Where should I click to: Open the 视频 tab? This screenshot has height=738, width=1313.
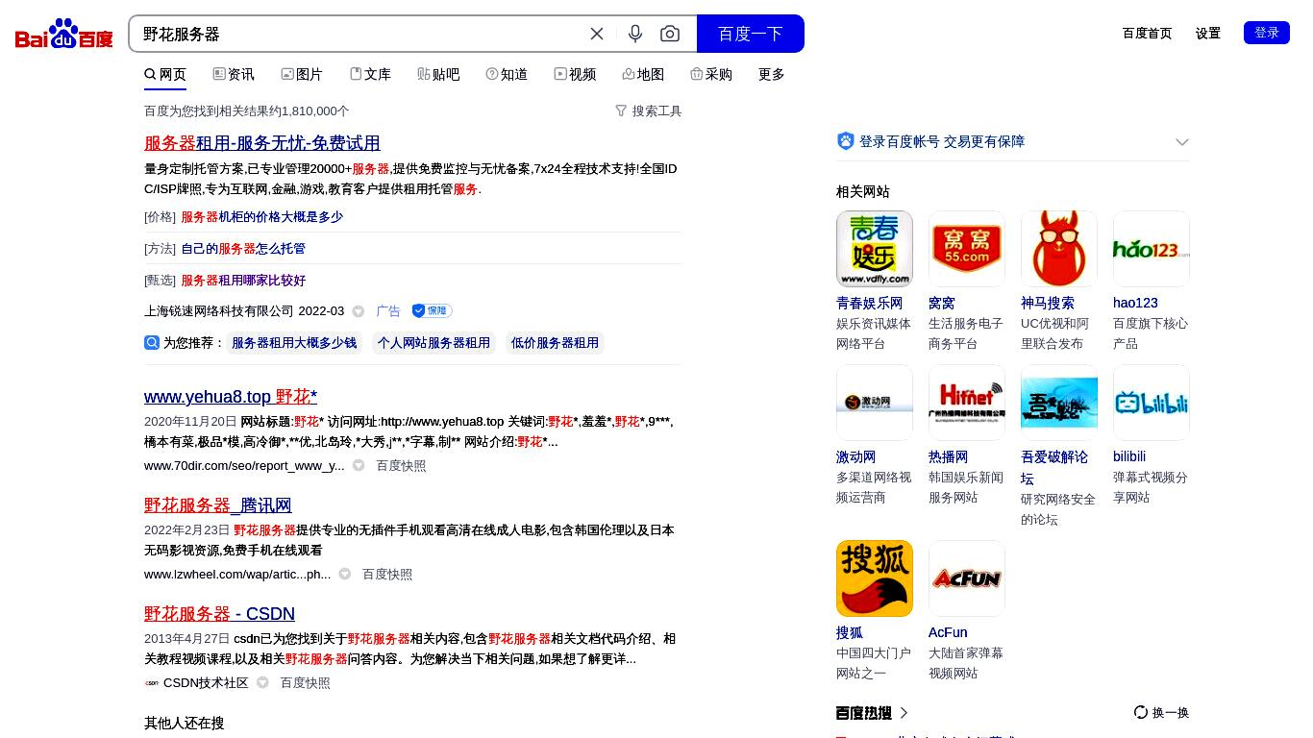(575, 74)
